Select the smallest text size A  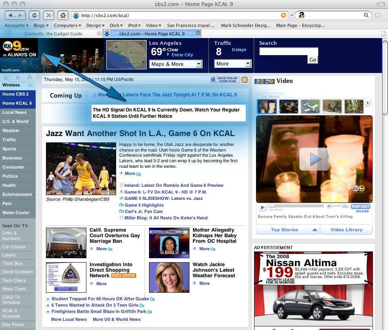point(6,78)
